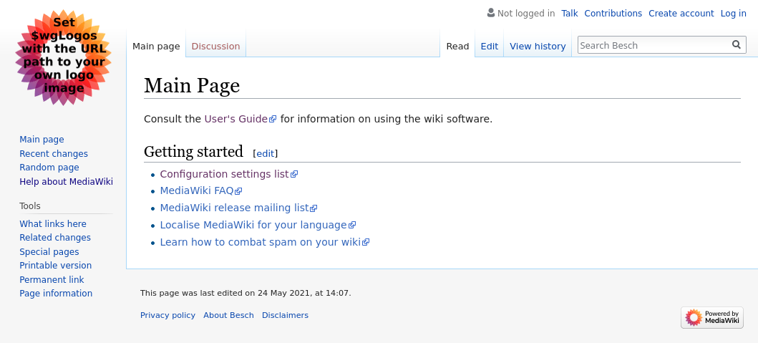The image size is (758, 343).
Task: Switch to the View history tab
Action: click(x=538, y=46)
